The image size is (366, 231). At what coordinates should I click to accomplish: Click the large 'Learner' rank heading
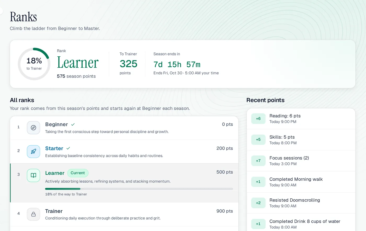pyautogui.click(x=78, y=63)
